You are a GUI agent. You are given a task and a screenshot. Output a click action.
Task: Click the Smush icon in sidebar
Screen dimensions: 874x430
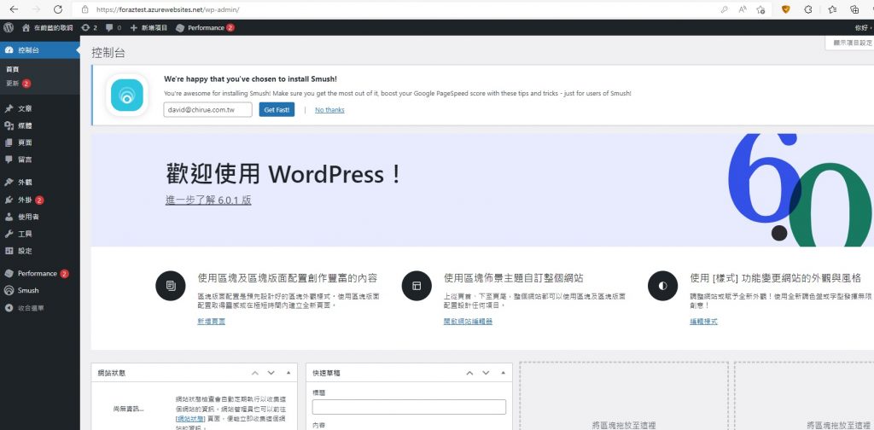coord(9,290)
